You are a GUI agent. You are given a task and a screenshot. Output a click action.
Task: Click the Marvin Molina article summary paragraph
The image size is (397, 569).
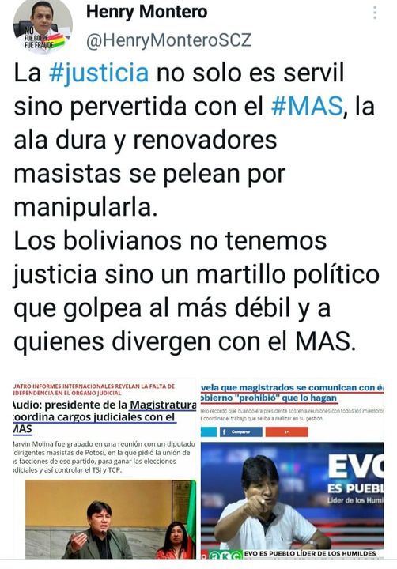[103, 458]
